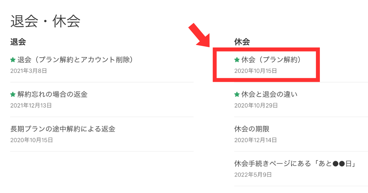Viewport: 368px width, 193px height.
Task: Click the 退会 section heading
Action: 18,42
